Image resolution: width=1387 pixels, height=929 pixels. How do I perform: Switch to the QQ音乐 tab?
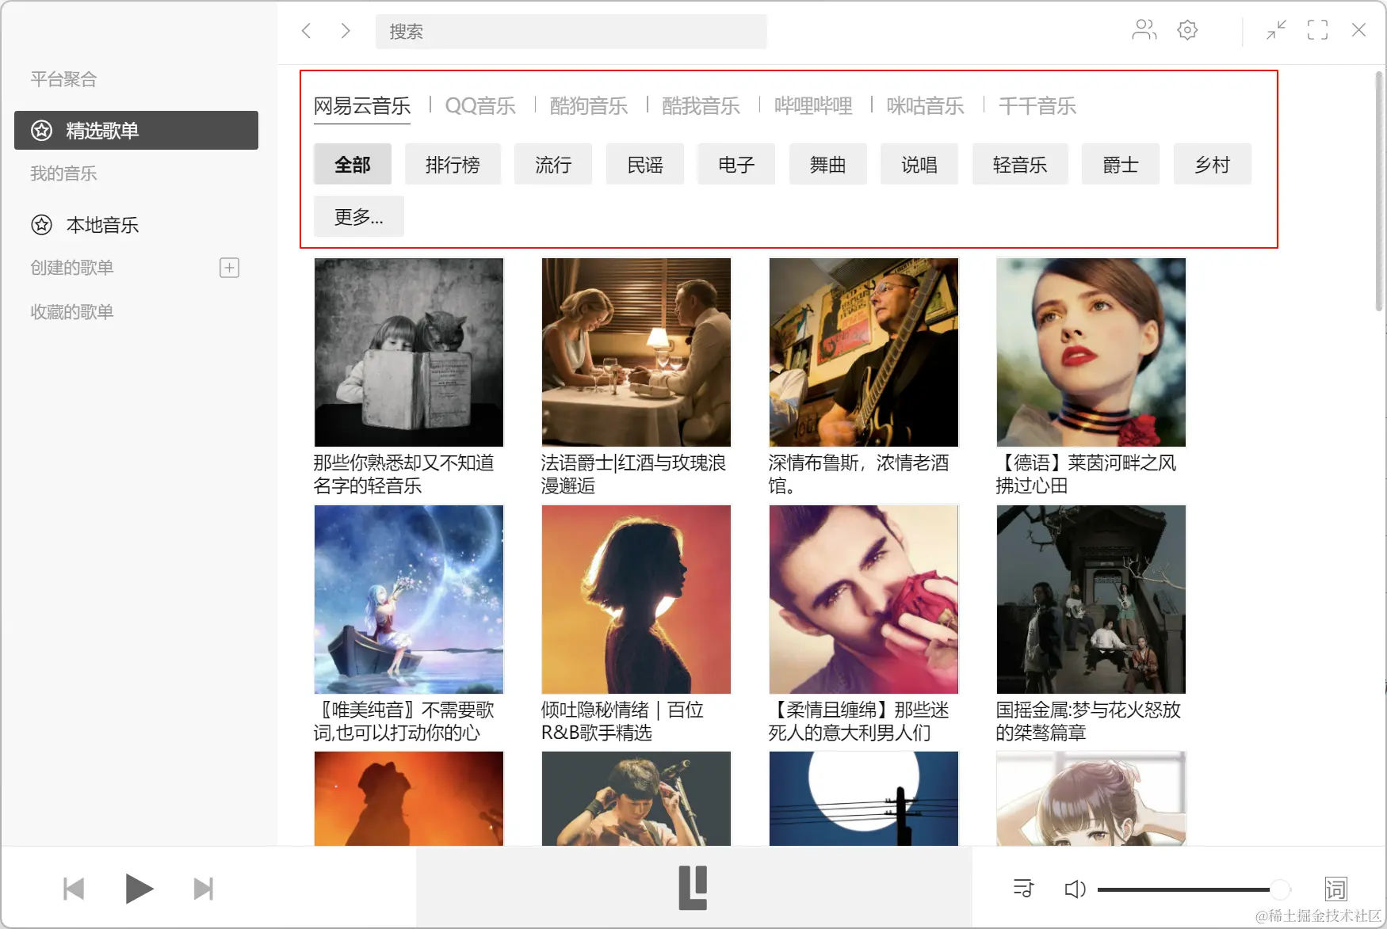pos(480,106)
